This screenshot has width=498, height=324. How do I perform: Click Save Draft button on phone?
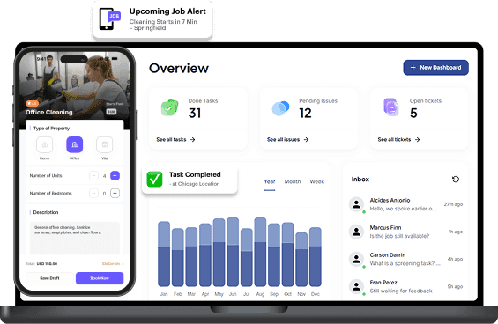click(x=50, y=278)
